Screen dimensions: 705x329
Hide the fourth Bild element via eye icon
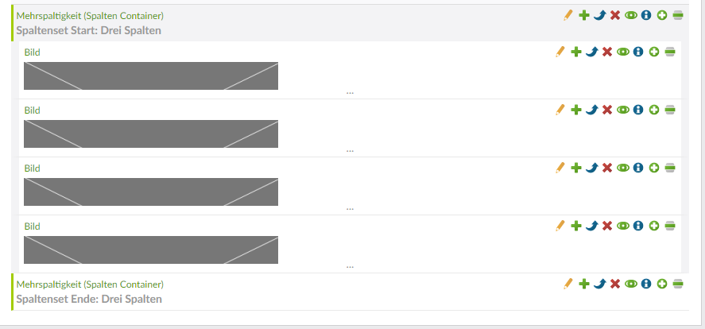622,226
